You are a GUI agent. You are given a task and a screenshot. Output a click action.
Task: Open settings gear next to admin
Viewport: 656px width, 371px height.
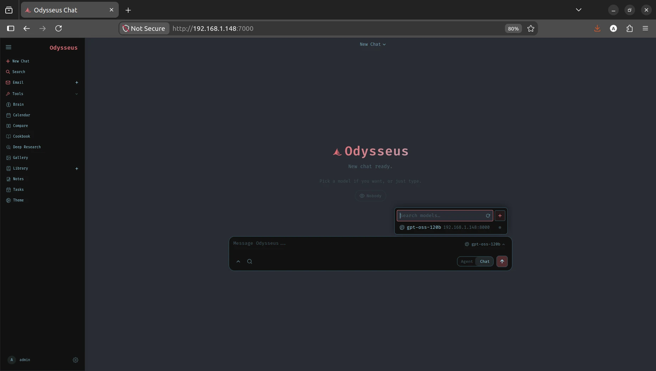76,360
